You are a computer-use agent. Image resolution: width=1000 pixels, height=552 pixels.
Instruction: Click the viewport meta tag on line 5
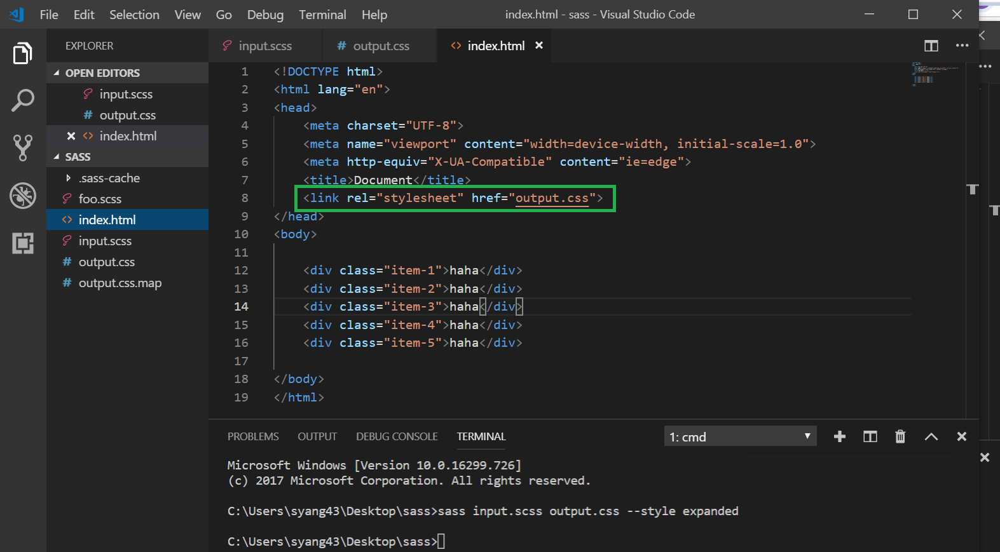pos(559,144)
